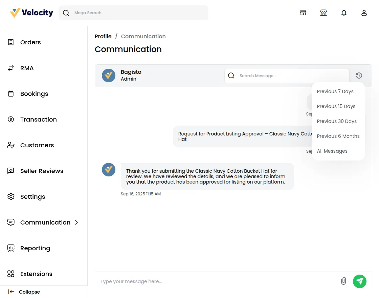Screen dimensions: 379x298
Task: Open Seller Reviews page
Action: 42,171
